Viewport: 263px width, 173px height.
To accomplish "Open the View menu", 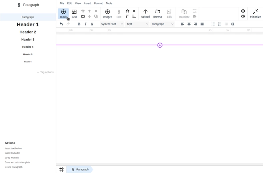I will click(x=78, y=3).
